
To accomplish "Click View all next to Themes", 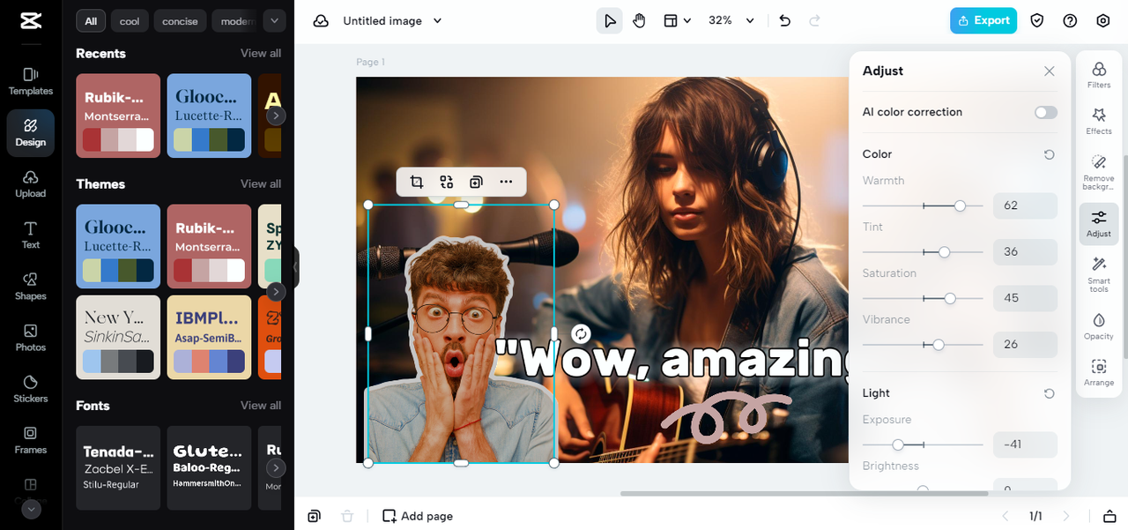I will (261, 183).
